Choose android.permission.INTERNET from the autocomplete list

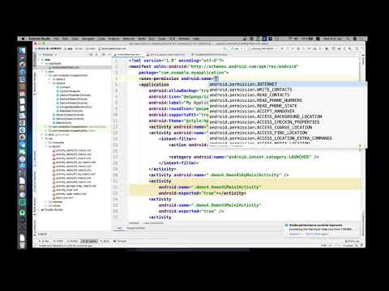click(x=287, y=84)
